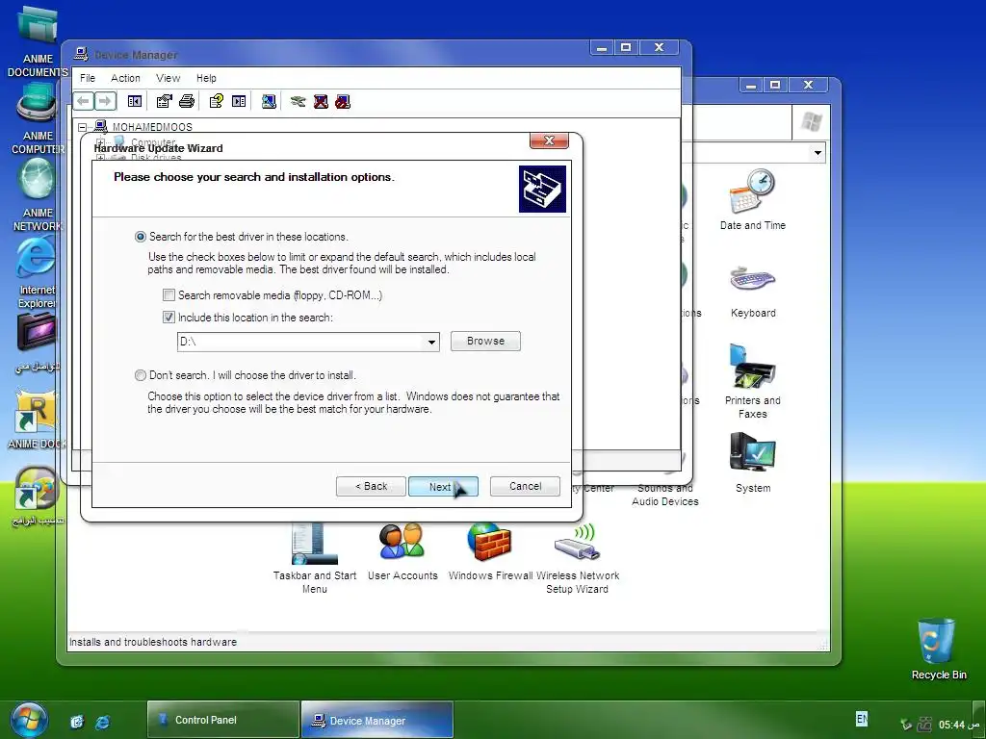Click Next in Hardware Update Wizard

443,486
